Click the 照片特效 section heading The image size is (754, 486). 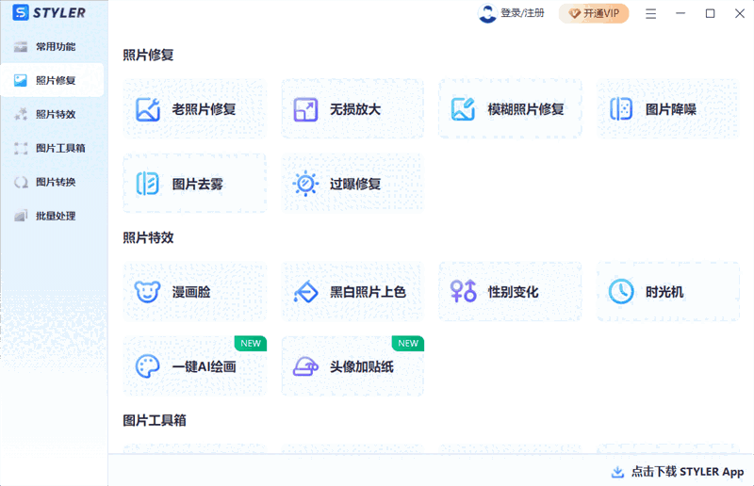coord(148,237)
